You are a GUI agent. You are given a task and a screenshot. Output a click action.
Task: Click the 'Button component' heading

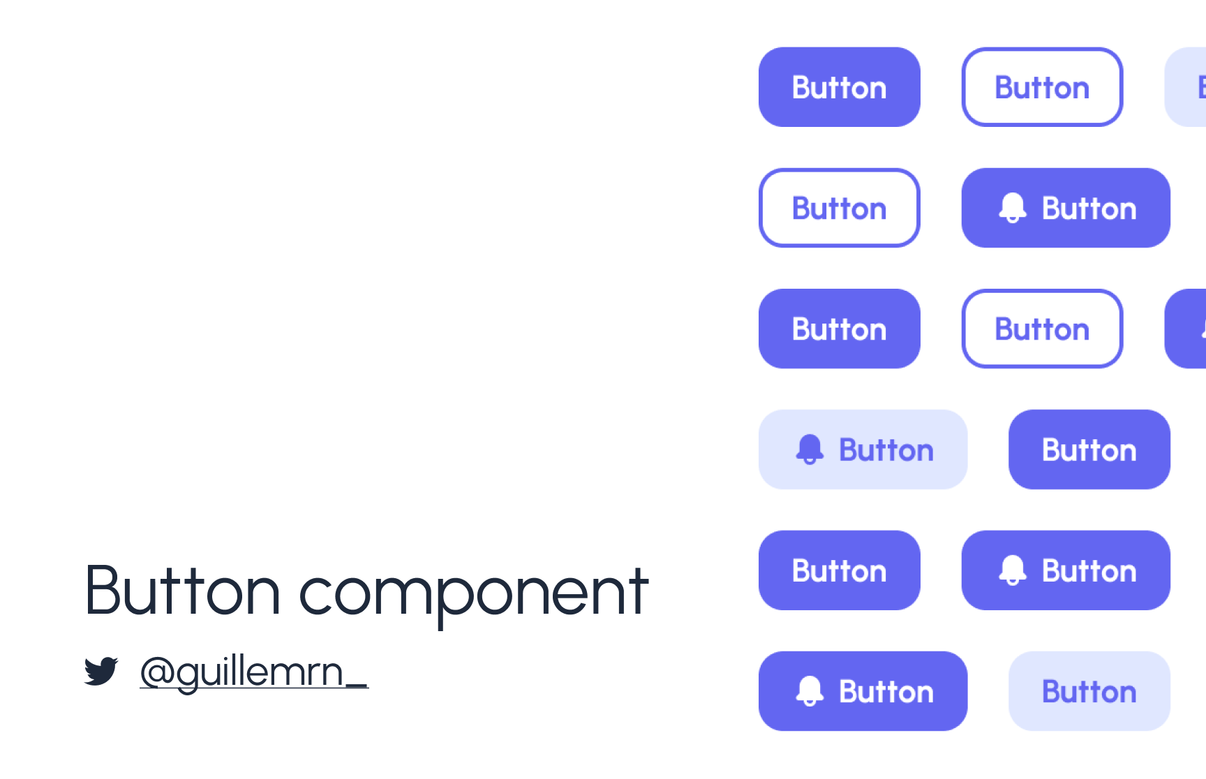(x=366, y=592)
